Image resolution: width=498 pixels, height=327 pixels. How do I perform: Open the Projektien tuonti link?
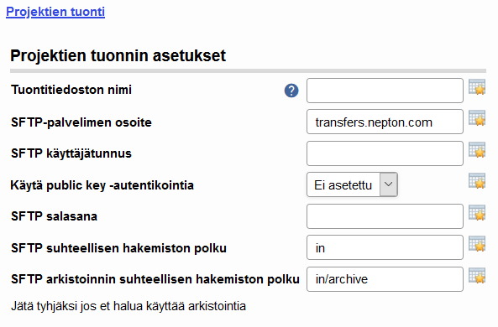55,12
